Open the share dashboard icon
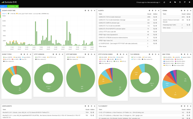The image size is (193, 119). coord(185,2)
